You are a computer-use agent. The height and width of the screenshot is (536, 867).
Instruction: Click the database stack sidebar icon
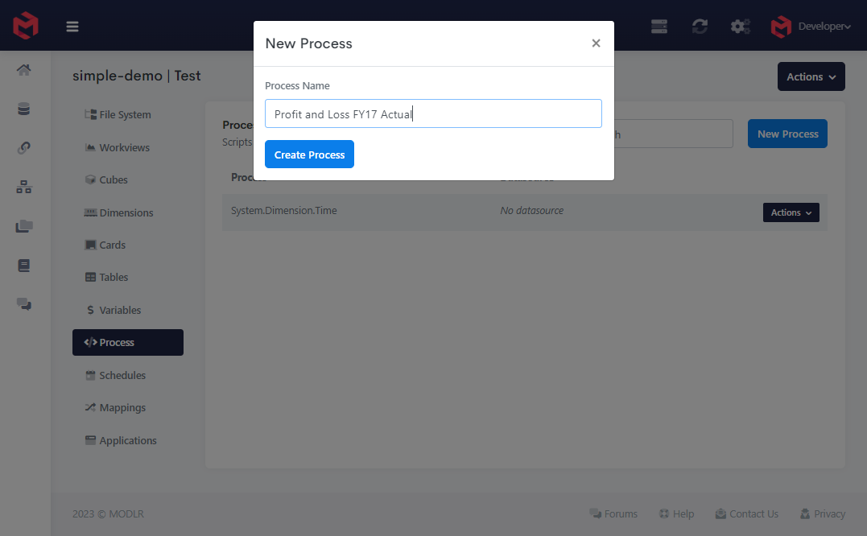[24, 109]
